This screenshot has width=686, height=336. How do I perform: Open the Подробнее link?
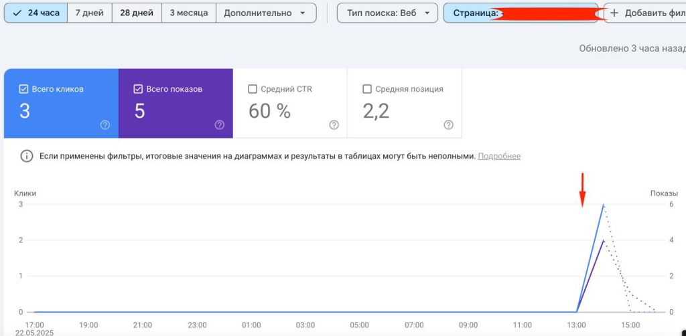pos(499,157)
